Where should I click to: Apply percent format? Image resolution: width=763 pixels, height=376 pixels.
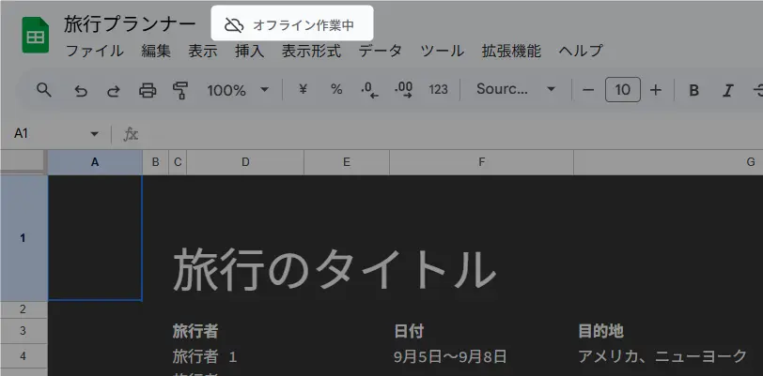tap(336, 90)
